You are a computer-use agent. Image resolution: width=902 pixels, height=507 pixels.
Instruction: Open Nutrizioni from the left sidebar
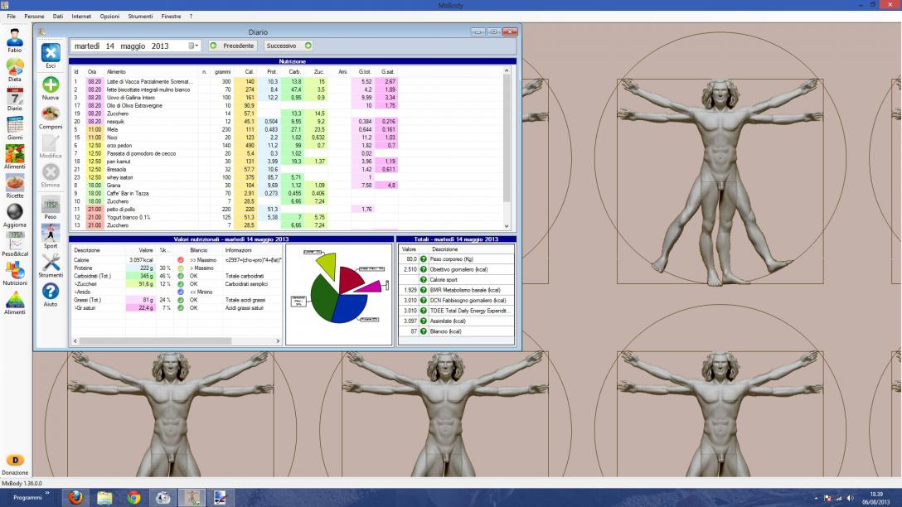[x=15, y=271]
